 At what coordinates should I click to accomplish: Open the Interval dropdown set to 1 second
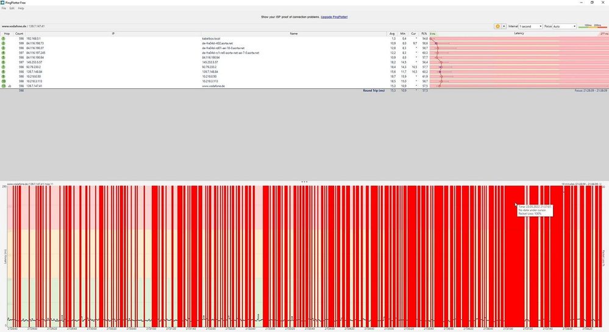tap(530, 26)
